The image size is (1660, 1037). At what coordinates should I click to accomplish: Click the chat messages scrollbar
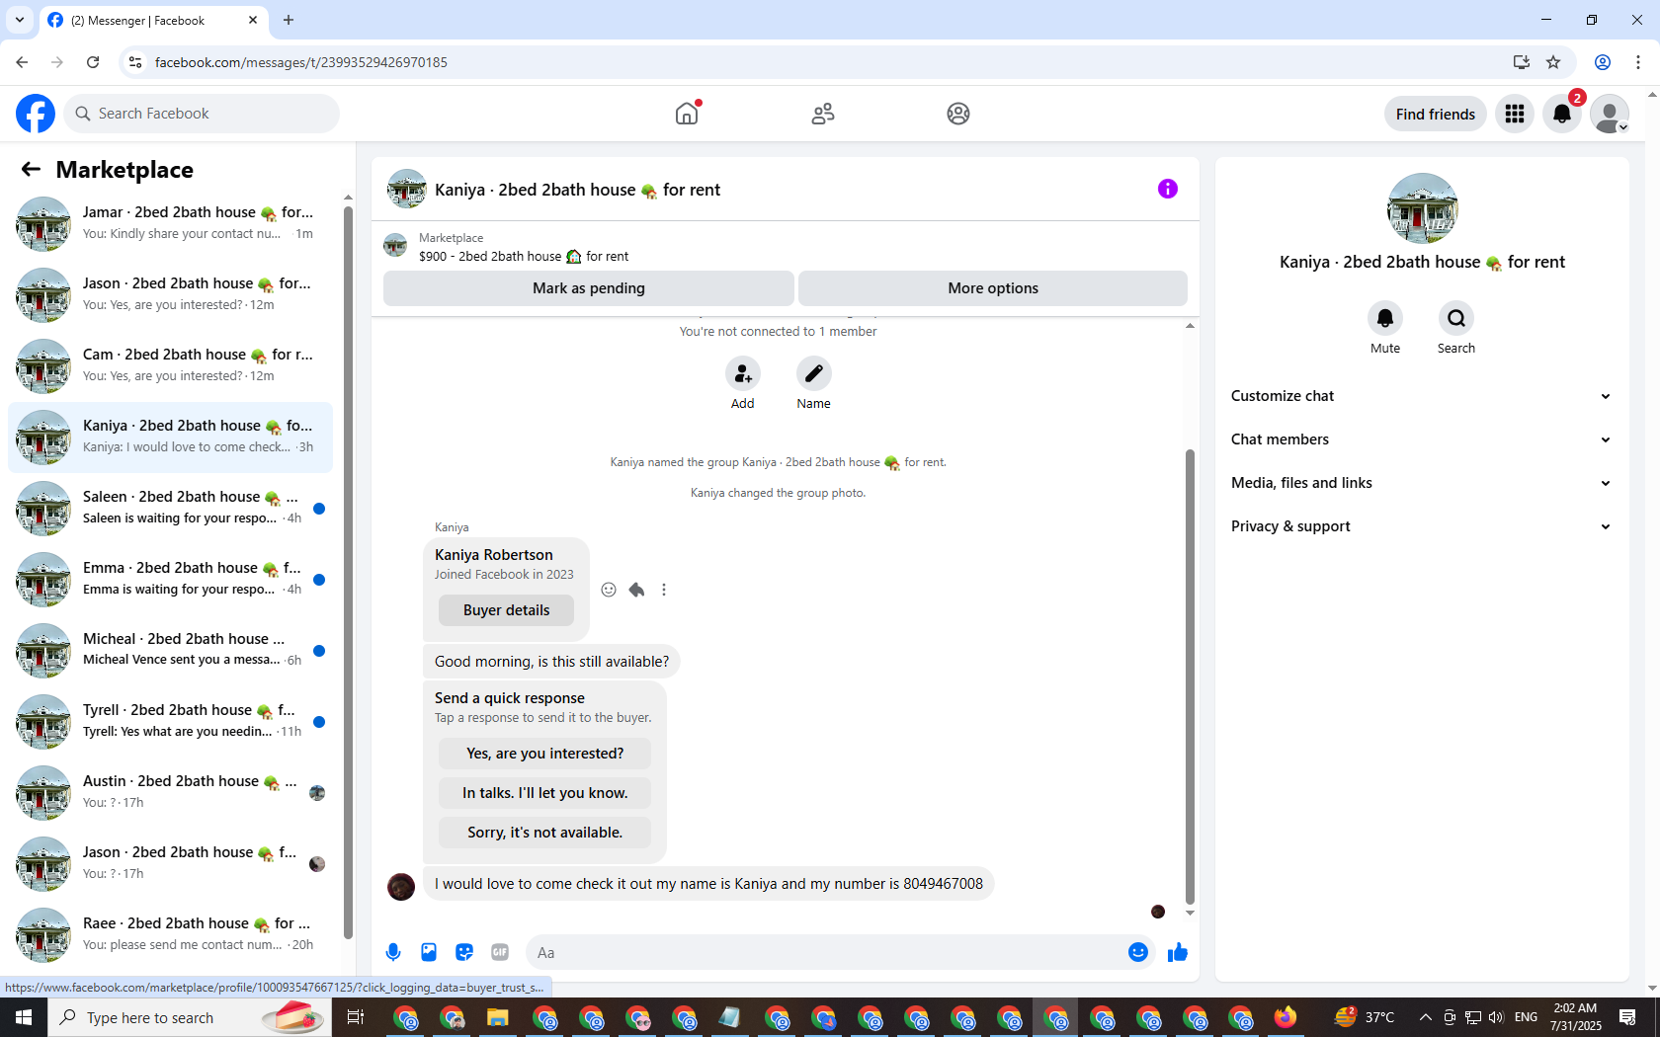1190,677
